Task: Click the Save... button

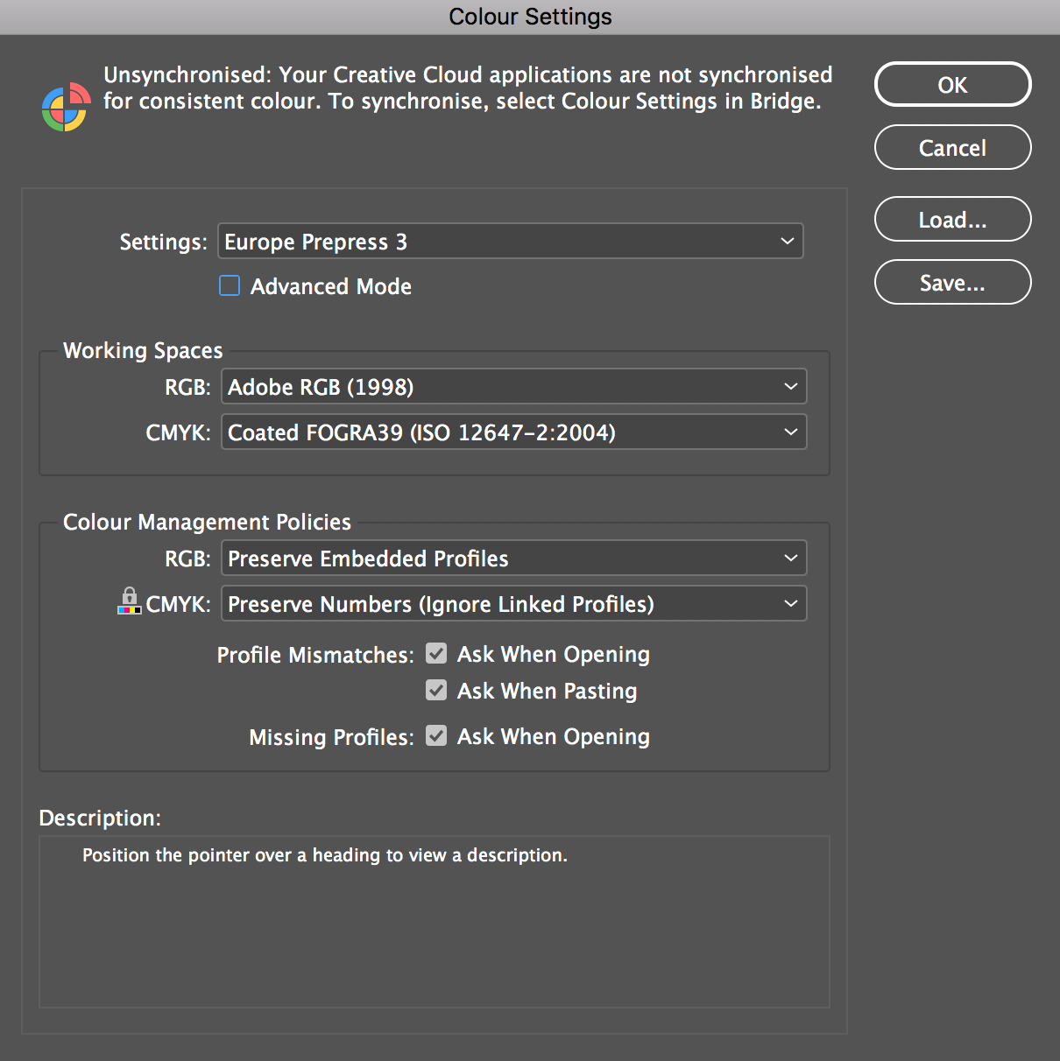Action: point(952,282)
